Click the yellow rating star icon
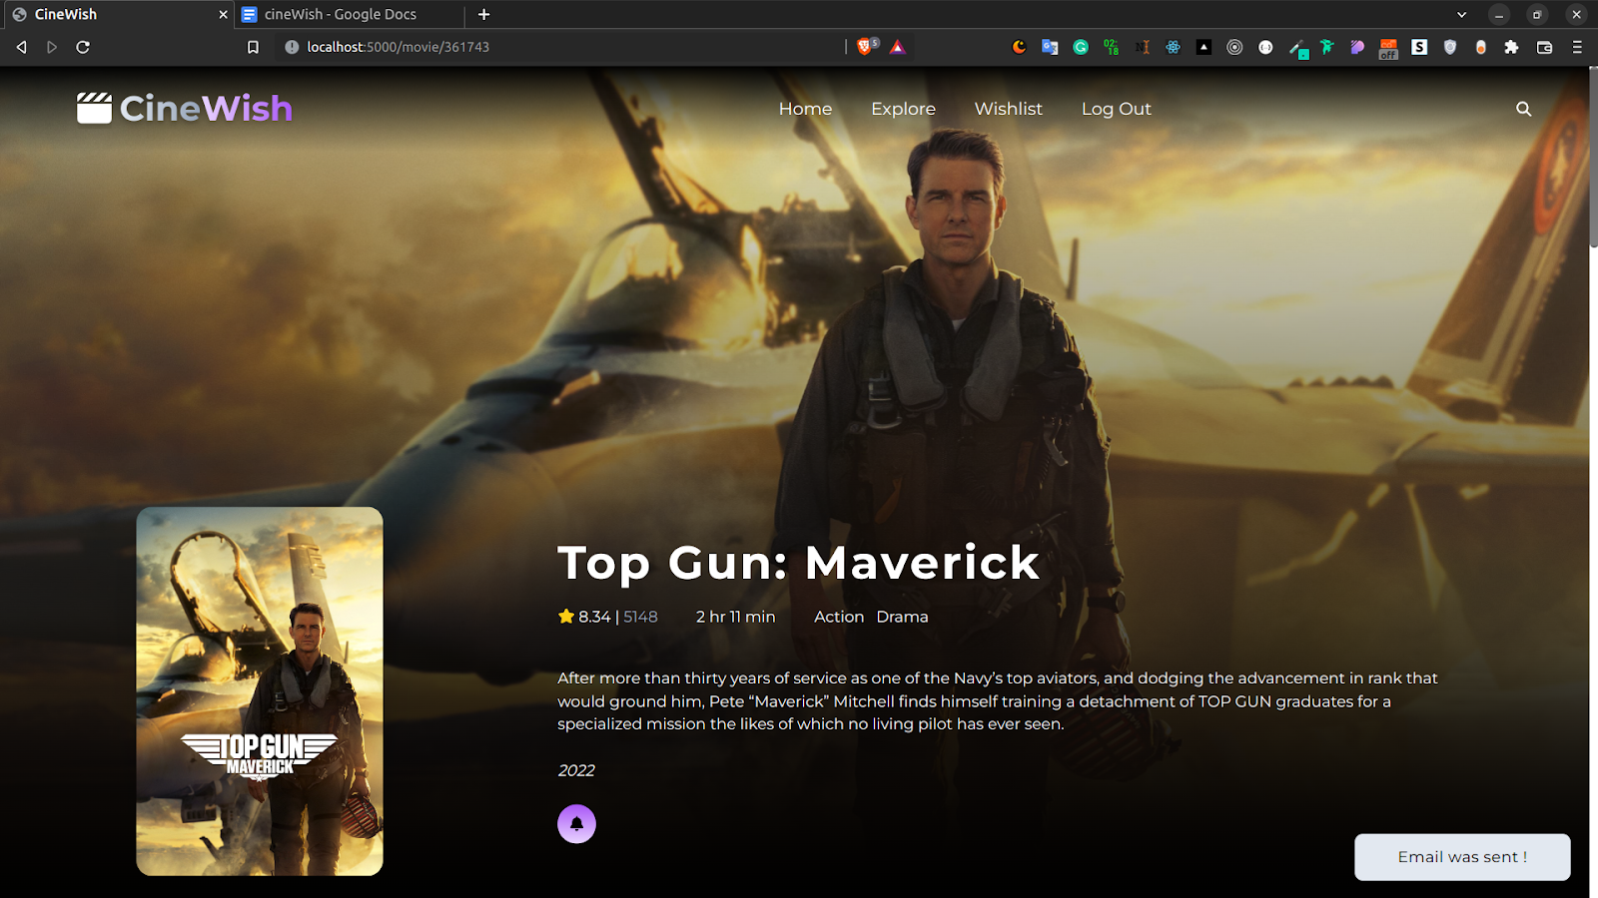Image resolution: width=1598 pixels, height=898 pixels. 566,616
